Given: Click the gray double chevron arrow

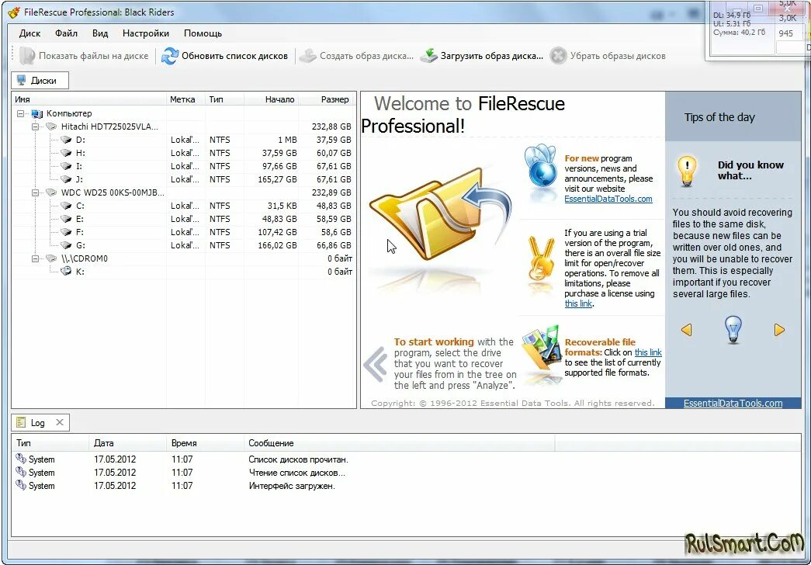Looking at the screenshot, I should pos(376,364).
